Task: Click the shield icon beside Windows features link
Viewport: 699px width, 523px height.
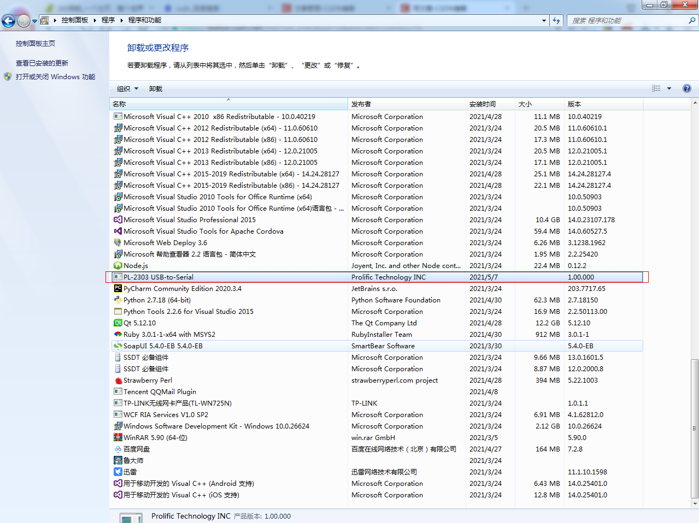Action: tap(8, 76)
